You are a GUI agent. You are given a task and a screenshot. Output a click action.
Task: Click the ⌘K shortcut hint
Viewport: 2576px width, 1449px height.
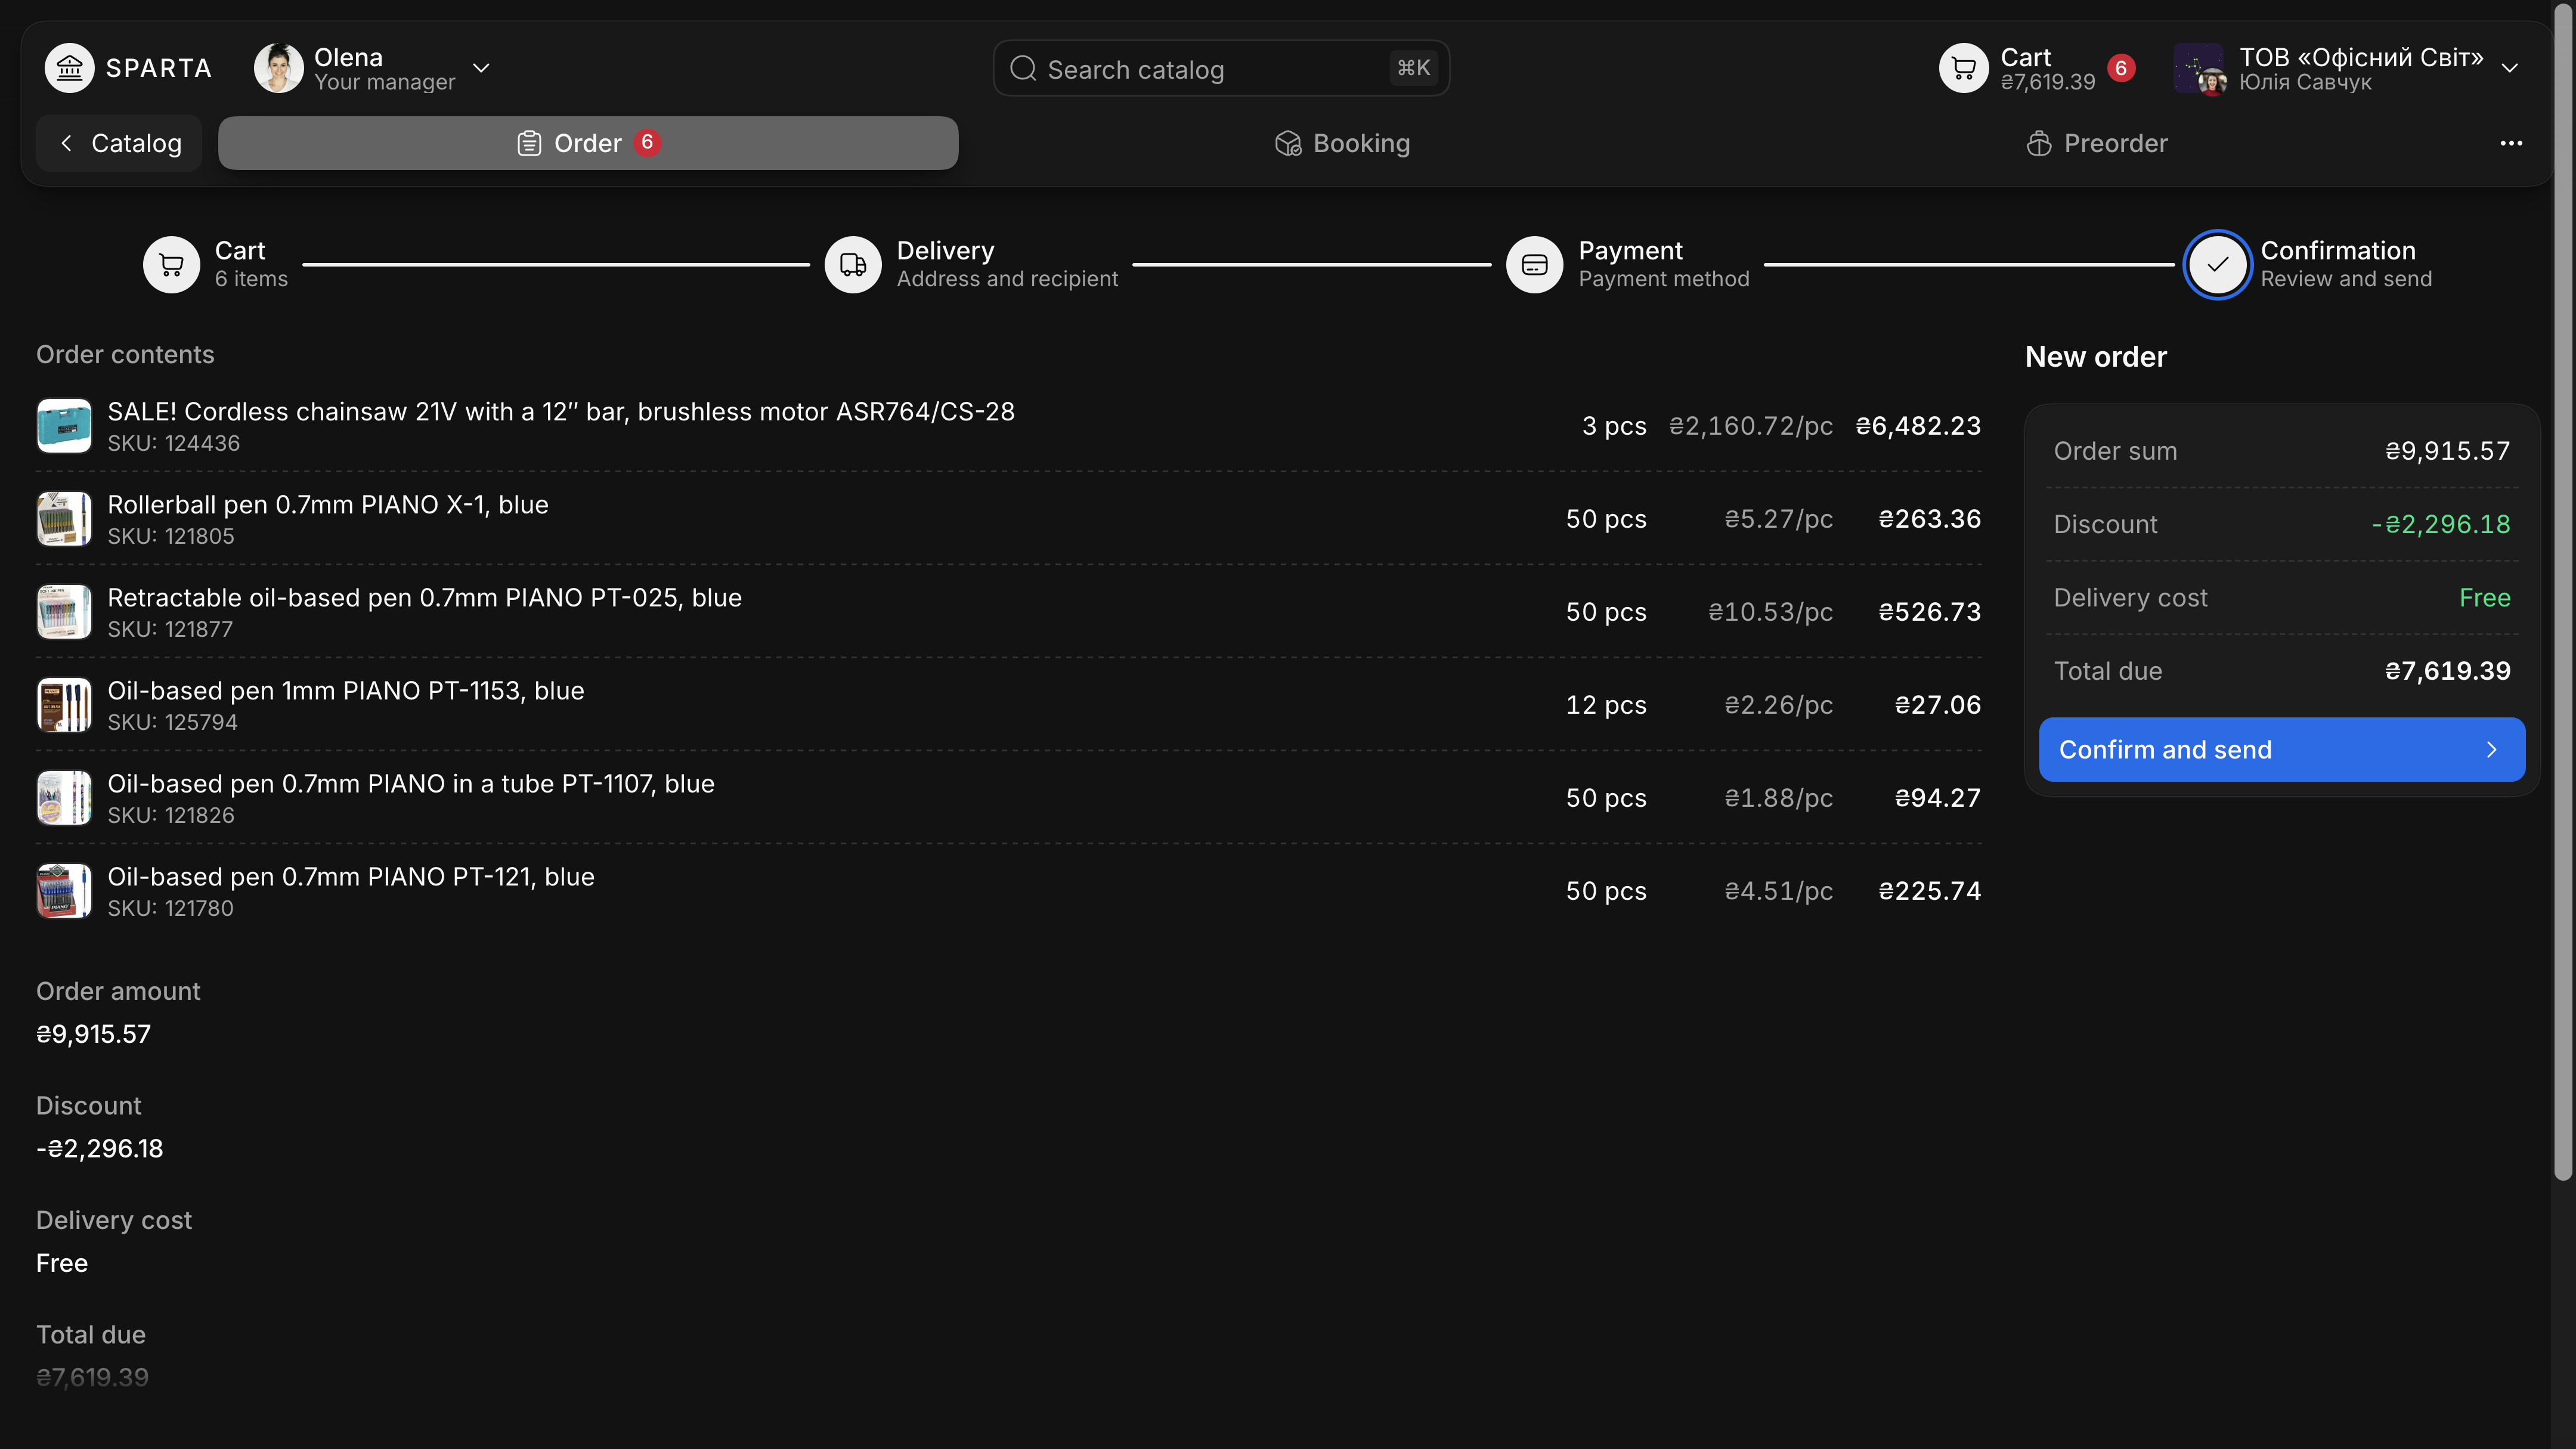pyautogui.click(x=1413, y=68)
